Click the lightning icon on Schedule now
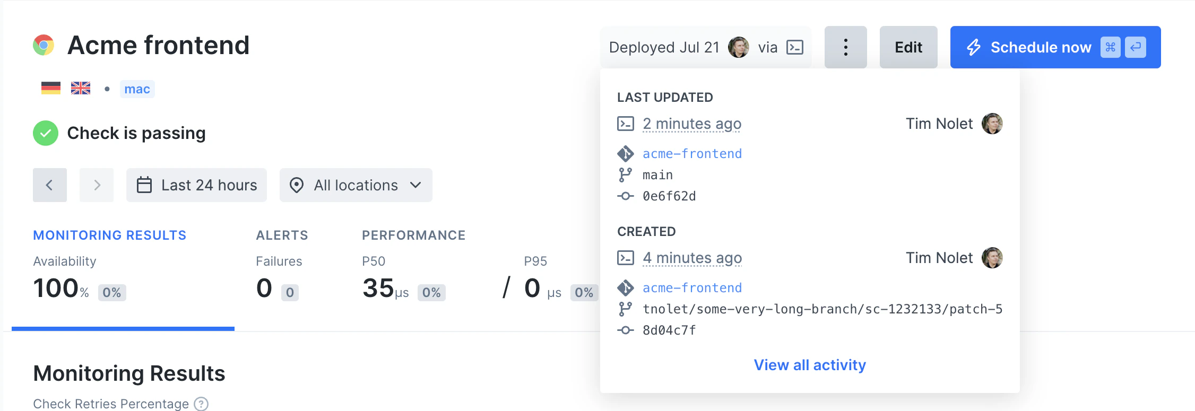 click(x=974, y=47)
